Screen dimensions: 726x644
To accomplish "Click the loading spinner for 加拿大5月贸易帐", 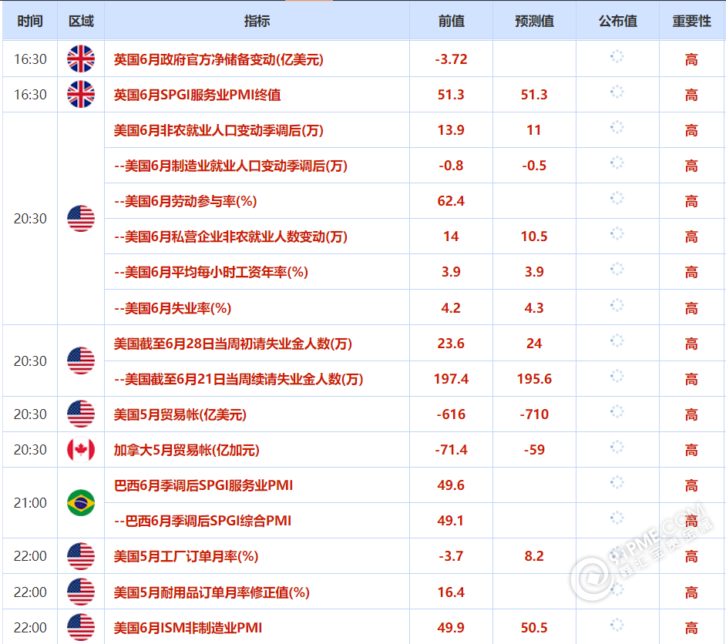I will tap(617, 448).
